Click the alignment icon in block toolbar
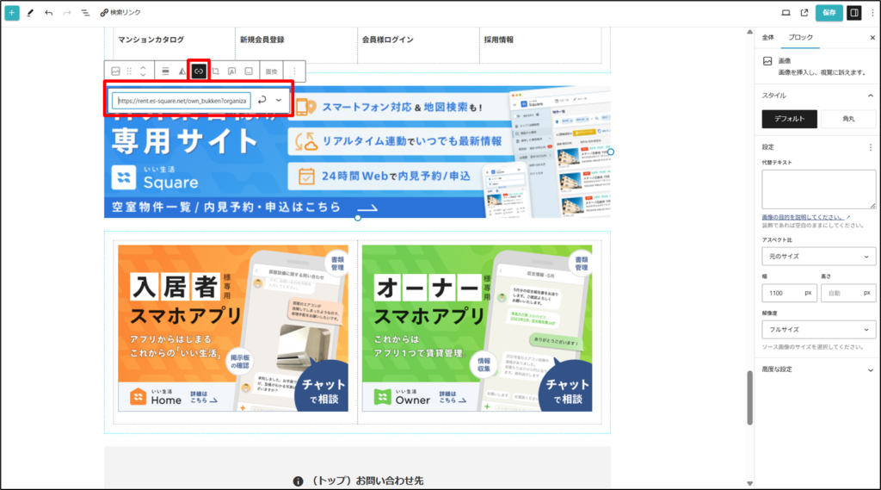 pyautogui.click(x=165, y=71)
